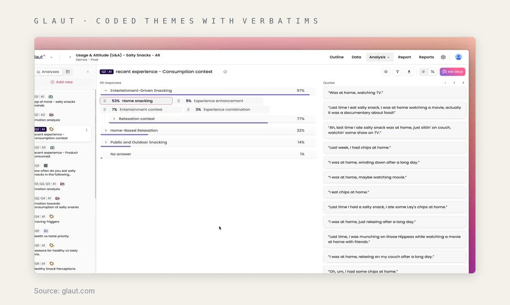Open the settings gear icon

point(443,57)
